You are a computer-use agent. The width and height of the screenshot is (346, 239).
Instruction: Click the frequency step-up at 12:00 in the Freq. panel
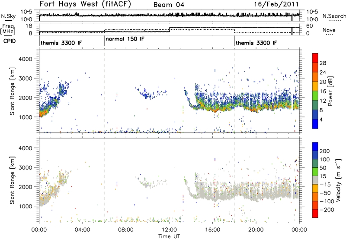(x=169, y=29)
